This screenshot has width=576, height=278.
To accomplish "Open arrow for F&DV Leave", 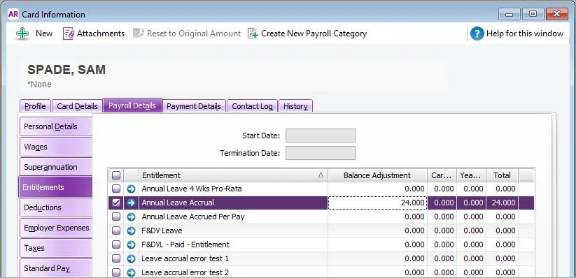I will (x=131, y=231).
